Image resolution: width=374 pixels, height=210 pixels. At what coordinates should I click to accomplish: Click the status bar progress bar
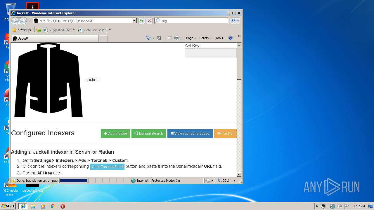74,181
